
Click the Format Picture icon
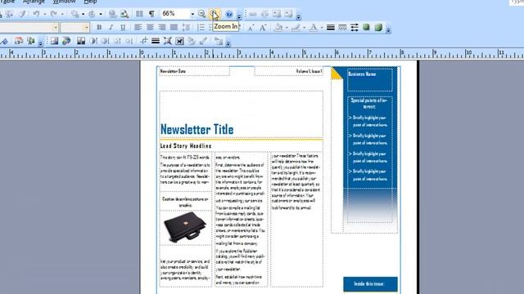[192, 41]
